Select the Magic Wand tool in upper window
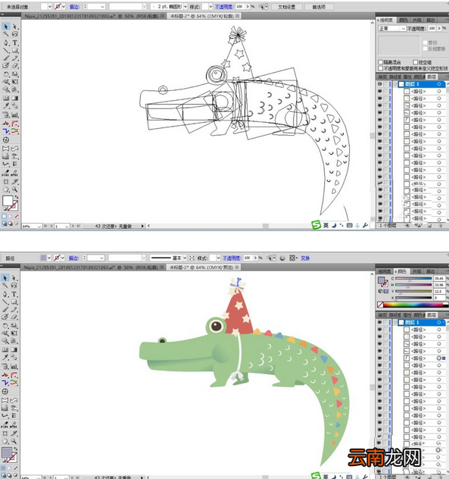449x479 pixels. [5, 34]
